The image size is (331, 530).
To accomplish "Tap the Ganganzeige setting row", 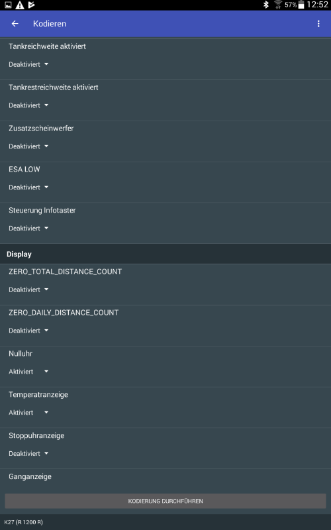I will pyautogui.click(x=165, y=480).
